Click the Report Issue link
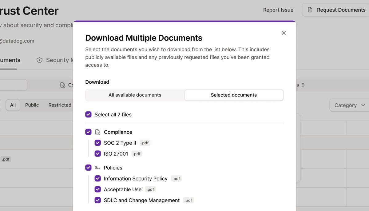Viewport: 369px width, 211px height. point(278,10)
